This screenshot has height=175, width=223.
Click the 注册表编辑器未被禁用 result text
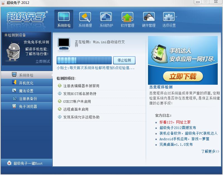coord(81,86)
